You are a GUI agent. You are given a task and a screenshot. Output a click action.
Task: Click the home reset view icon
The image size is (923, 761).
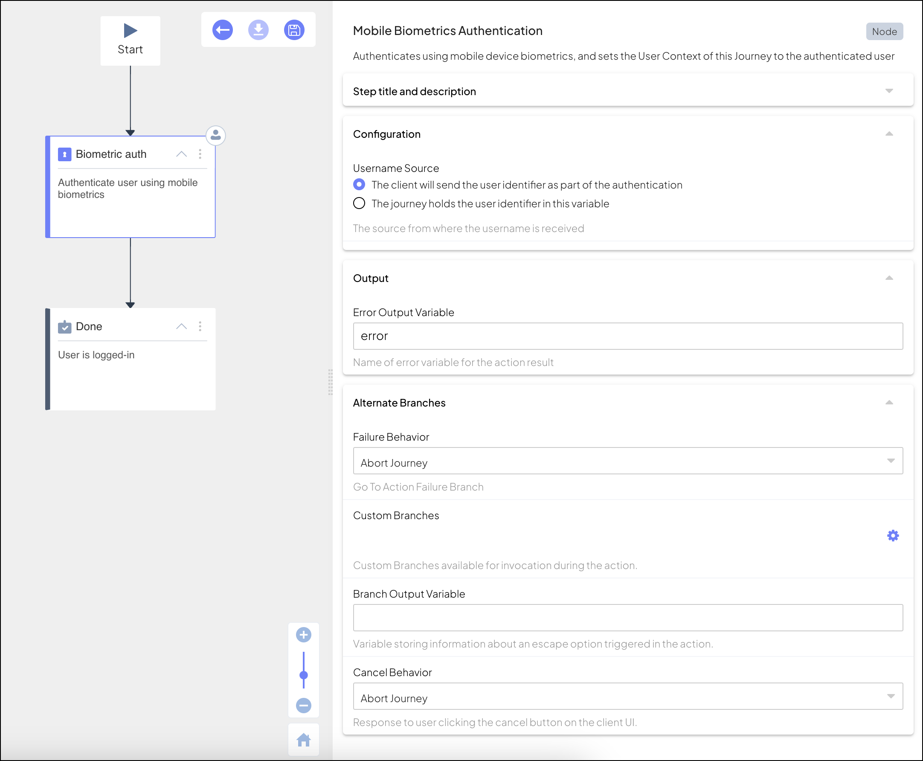click(303, 740)
